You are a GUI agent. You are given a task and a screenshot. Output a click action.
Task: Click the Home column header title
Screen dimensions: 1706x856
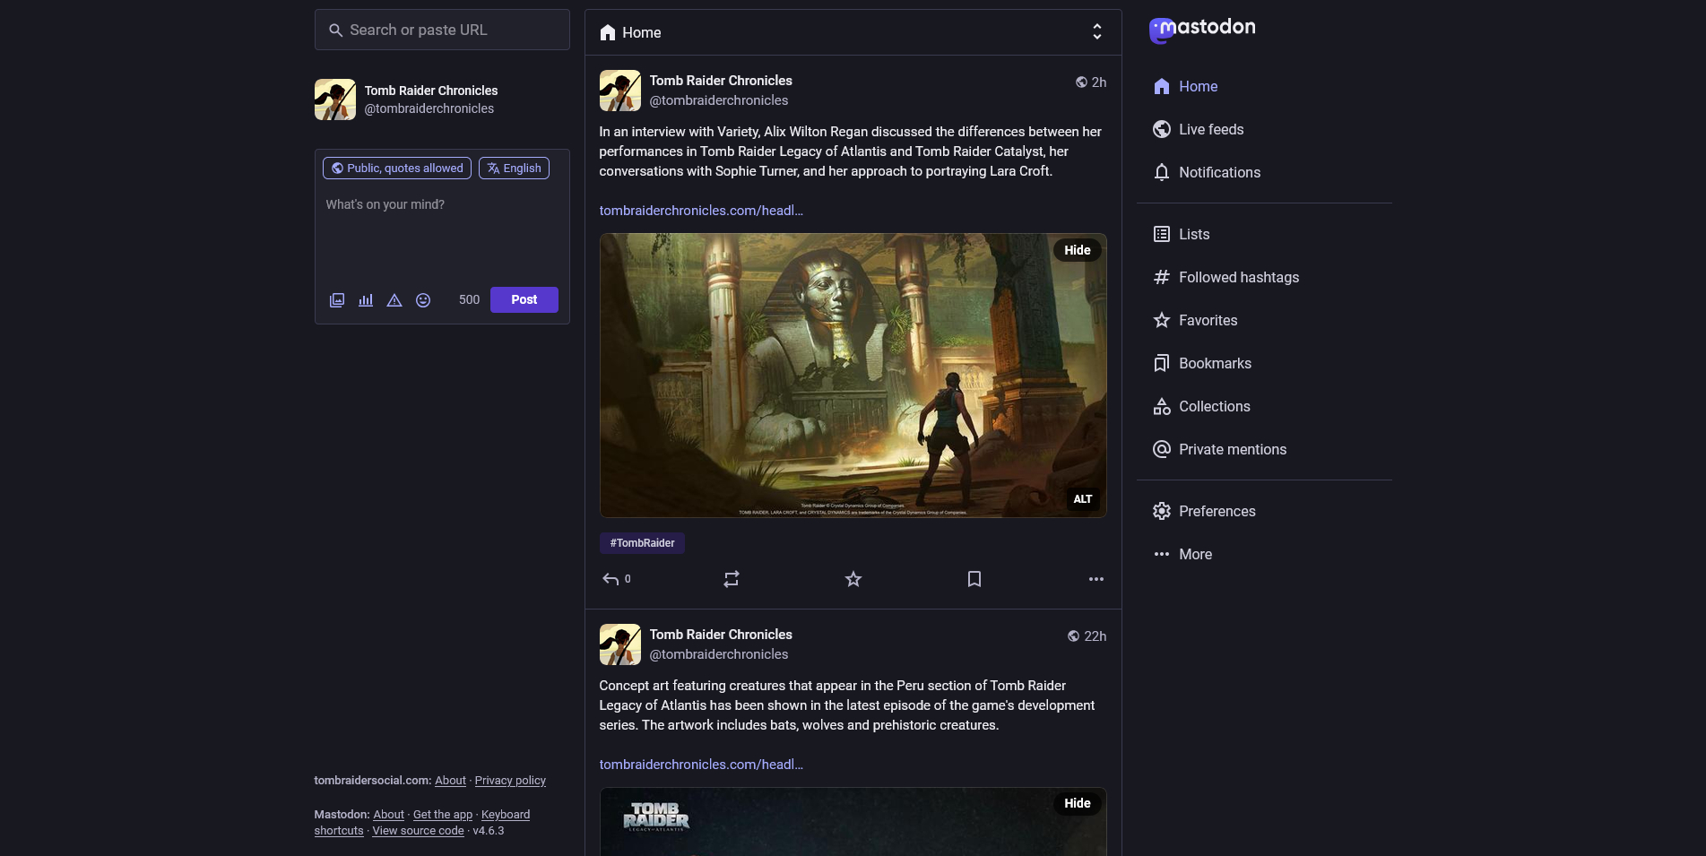coord(642,32)
